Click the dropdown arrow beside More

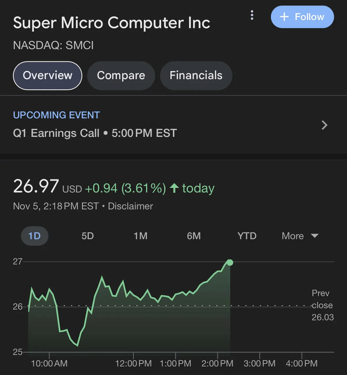(x=315, y=236)
